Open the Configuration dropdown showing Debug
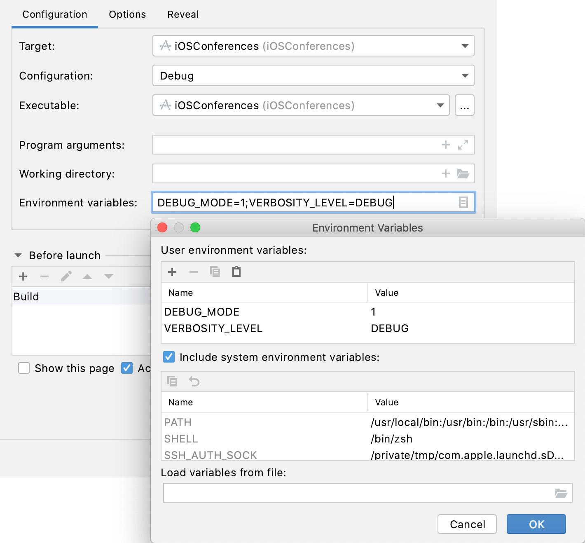 pyautogui.click(x=465, y=75)
